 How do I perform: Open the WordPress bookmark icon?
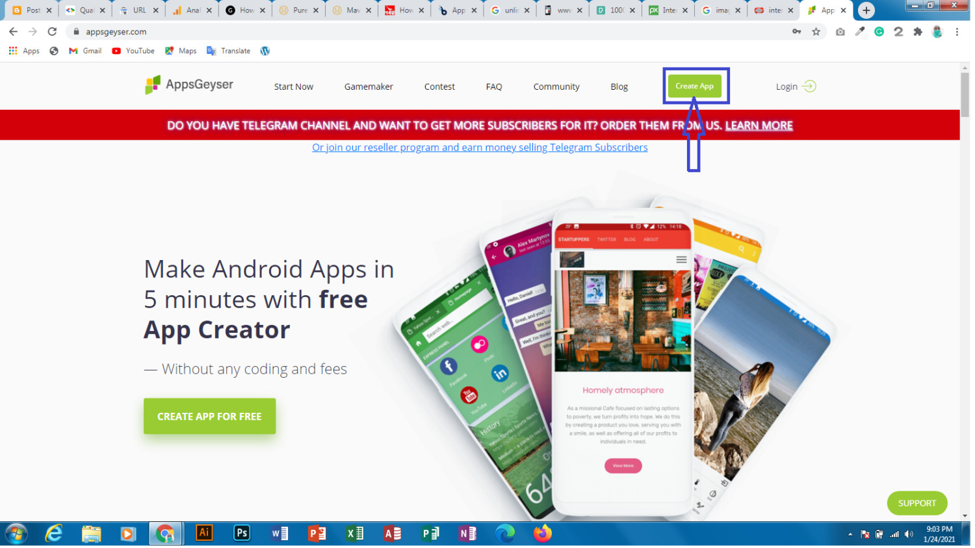coord(265,51)
